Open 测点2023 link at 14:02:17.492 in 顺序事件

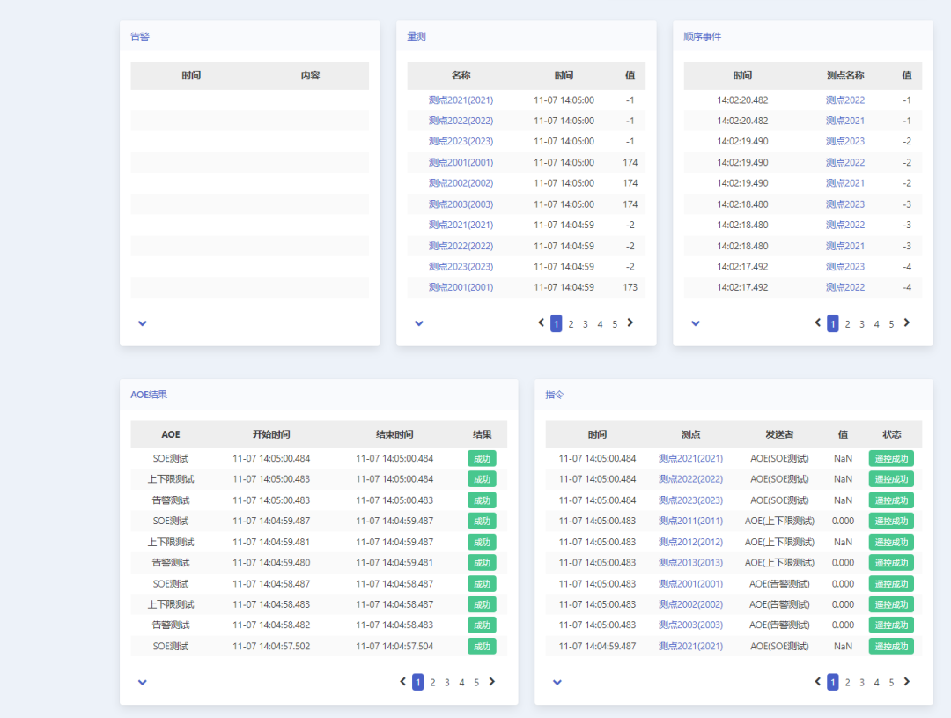845,266
